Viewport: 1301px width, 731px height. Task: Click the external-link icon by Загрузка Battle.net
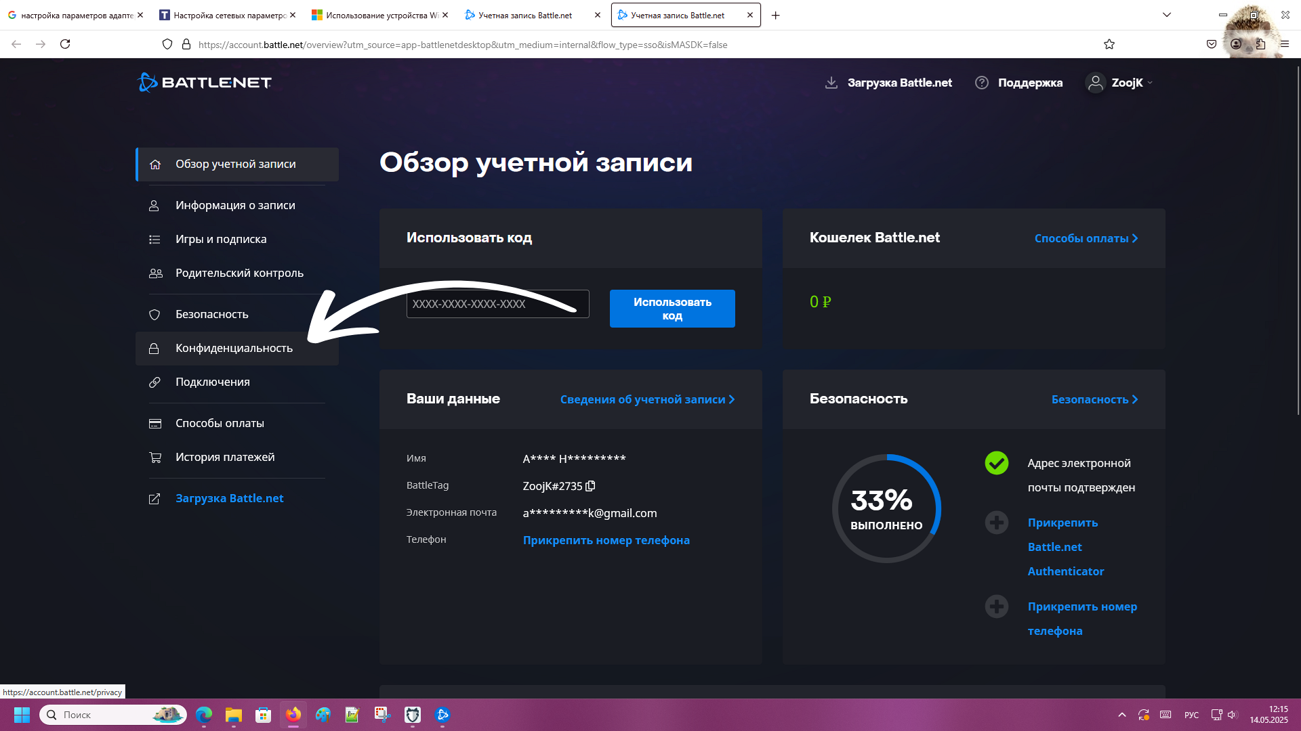coord(154,499)
